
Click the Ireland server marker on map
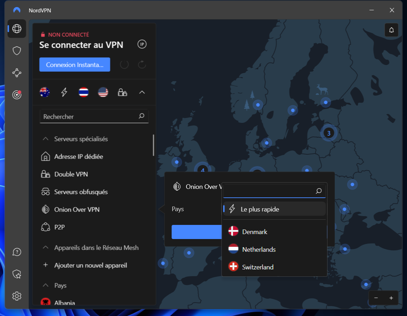click(177, 162)
